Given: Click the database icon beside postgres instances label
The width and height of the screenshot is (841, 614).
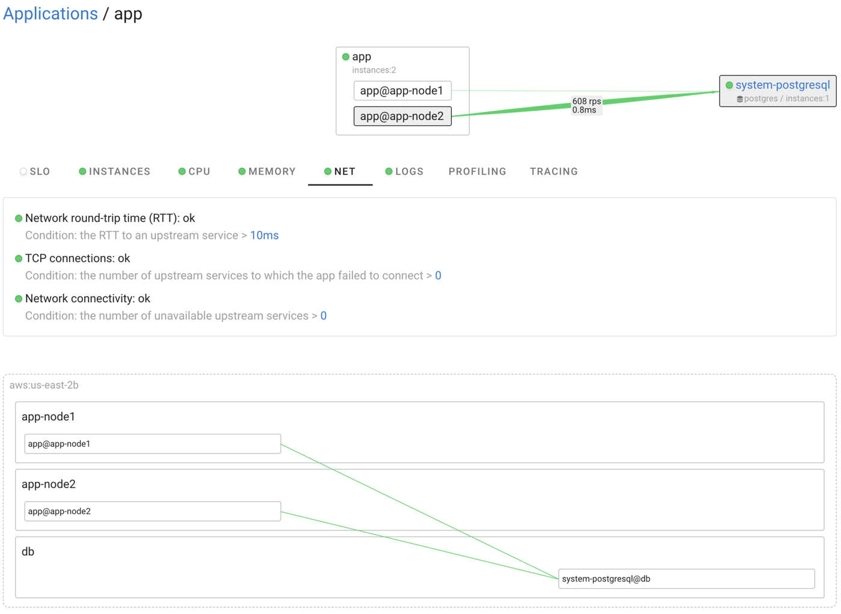Looking at the screenshot, I should [739, 99].
